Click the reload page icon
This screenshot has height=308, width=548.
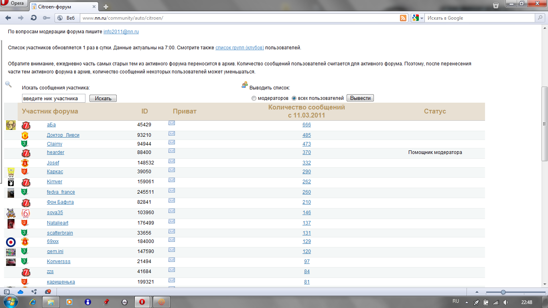(x=34, y=18)
